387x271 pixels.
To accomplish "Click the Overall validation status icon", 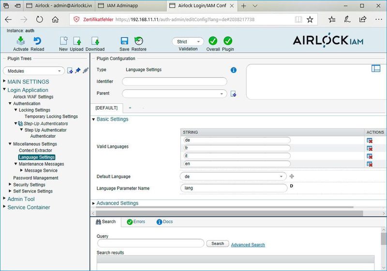I will click(213, 41).
